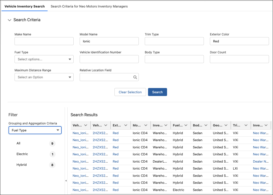Click in the Trim Type field
This screenshot has height=195, width=273.
(x=174, y=41)
